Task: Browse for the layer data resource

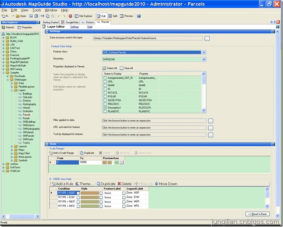Action: click(x=207, y=38)
